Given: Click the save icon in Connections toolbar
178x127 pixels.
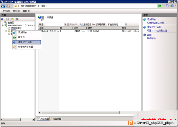Looking at the screenshot, I should click(x=8, y=19).
